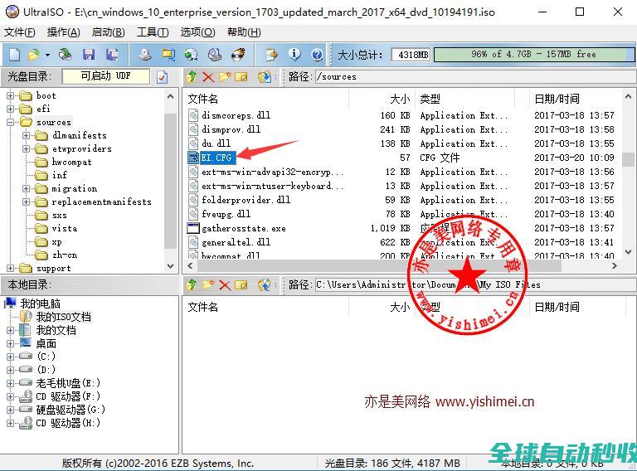Viewport: 637px width, 471px height.
Task: Click the 日期/时间 column header in ISO list
Action: point(557,99)
